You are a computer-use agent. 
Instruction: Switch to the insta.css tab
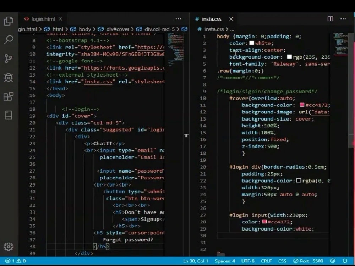212,19
